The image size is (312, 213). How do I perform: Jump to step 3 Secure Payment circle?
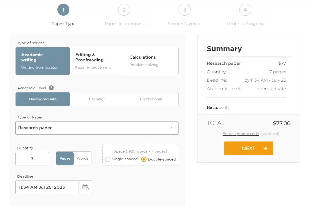[x=184, y=10]
